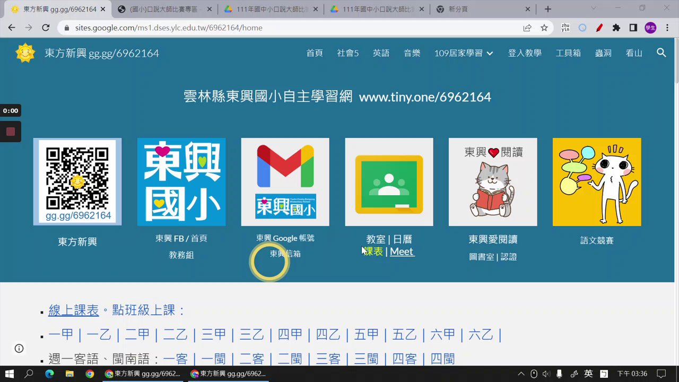Viewport: 679px width, 382px height.
Task: Open the Chrome extensions puzzle icon
Action: [616, 28]
